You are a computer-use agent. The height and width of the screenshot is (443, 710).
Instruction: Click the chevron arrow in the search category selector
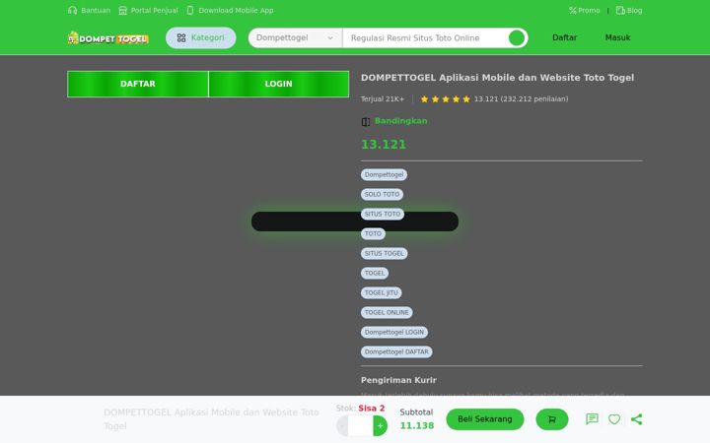tap(330, 38)
